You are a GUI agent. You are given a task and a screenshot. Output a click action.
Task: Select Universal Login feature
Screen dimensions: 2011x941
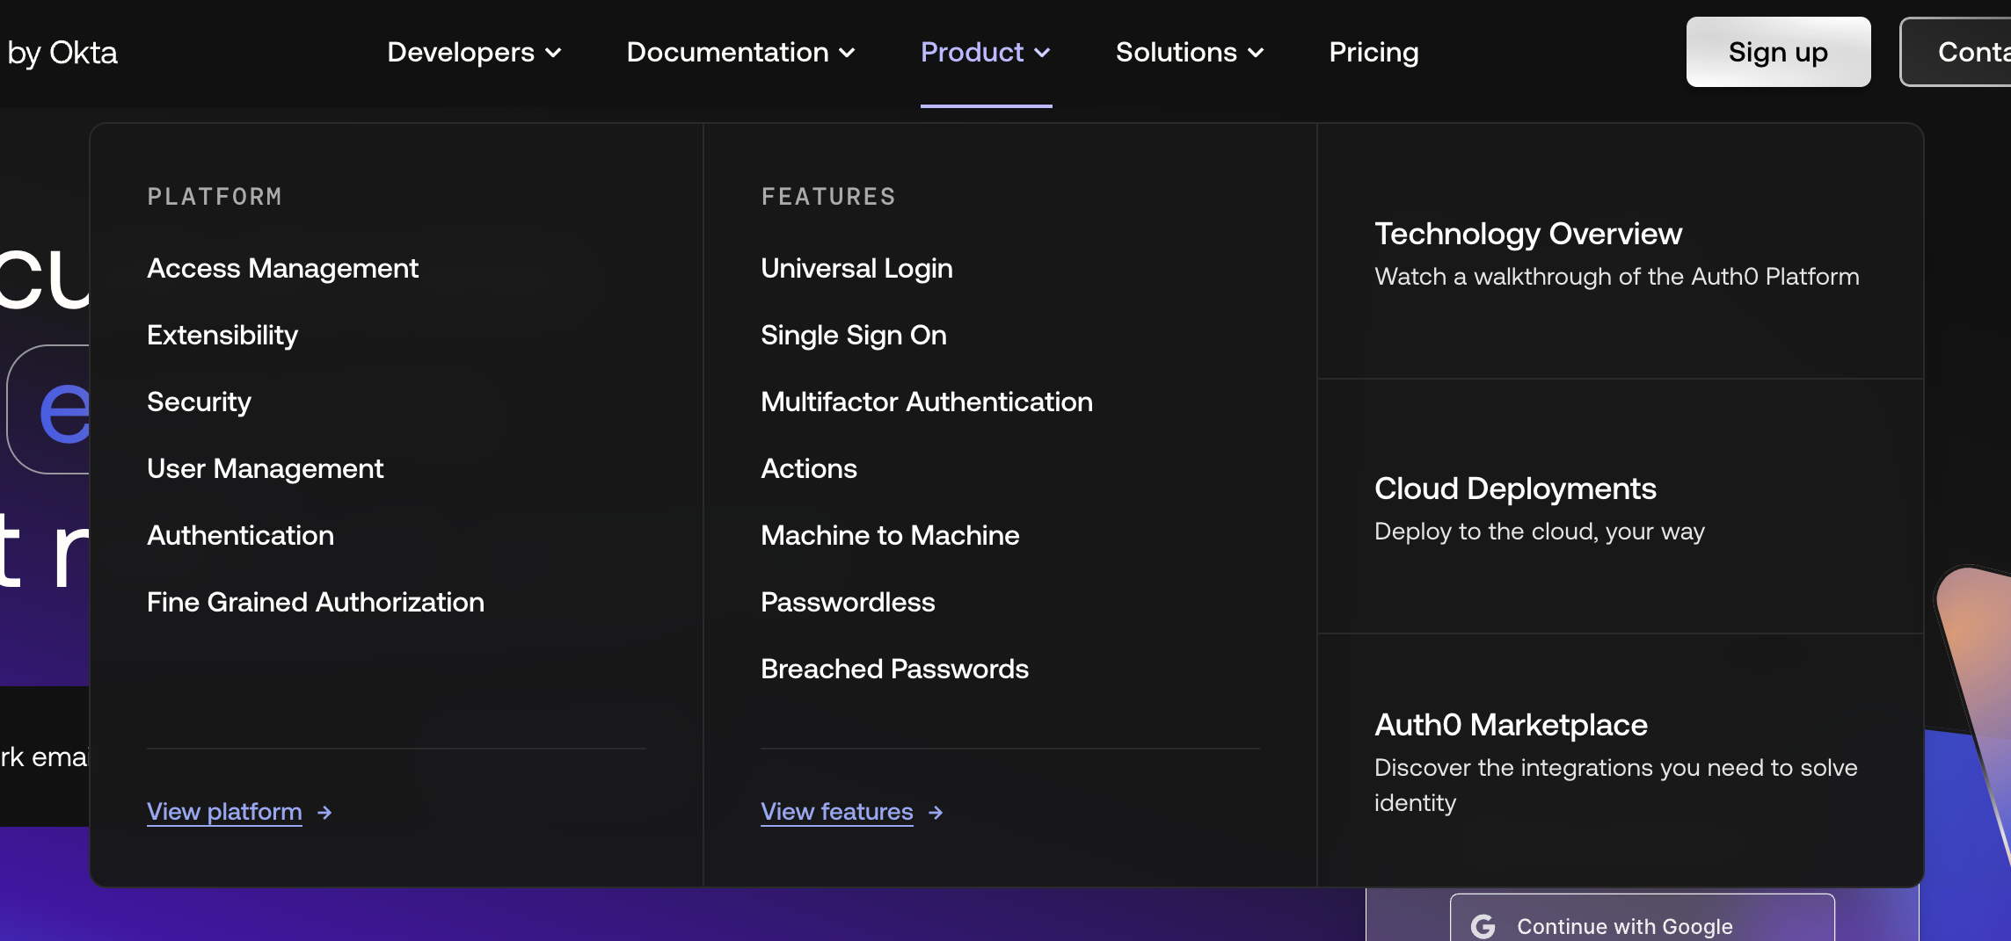tap(856, 268)
